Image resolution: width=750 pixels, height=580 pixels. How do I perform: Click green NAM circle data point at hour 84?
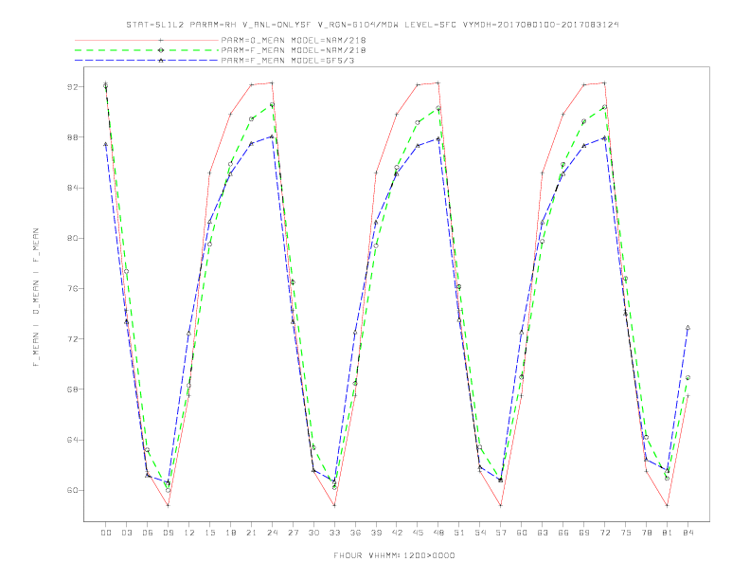point(687,377)
